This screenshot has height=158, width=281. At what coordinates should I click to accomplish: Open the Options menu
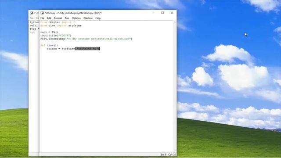76,18
